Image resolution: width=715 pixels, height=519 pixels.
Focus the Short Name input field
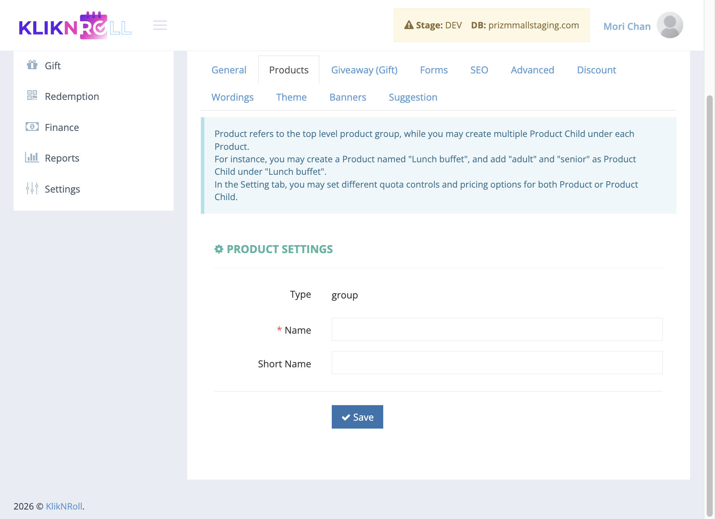click(x=497, y=363)
